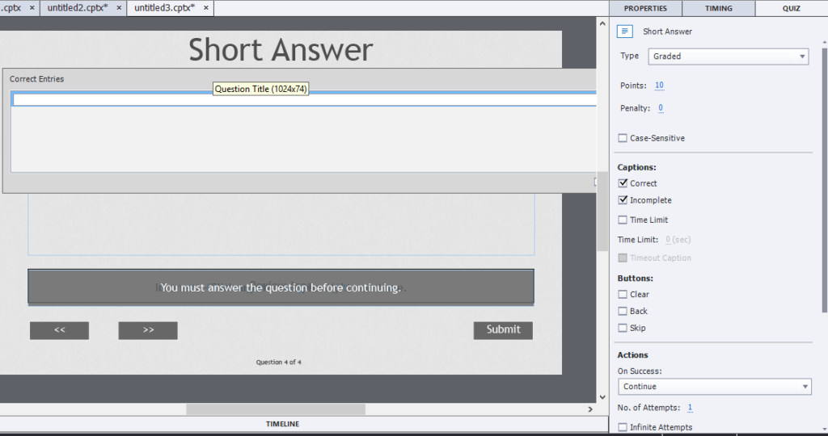
Task: Enable Infinite Attempts checkbox
Action: coord(623,427)
